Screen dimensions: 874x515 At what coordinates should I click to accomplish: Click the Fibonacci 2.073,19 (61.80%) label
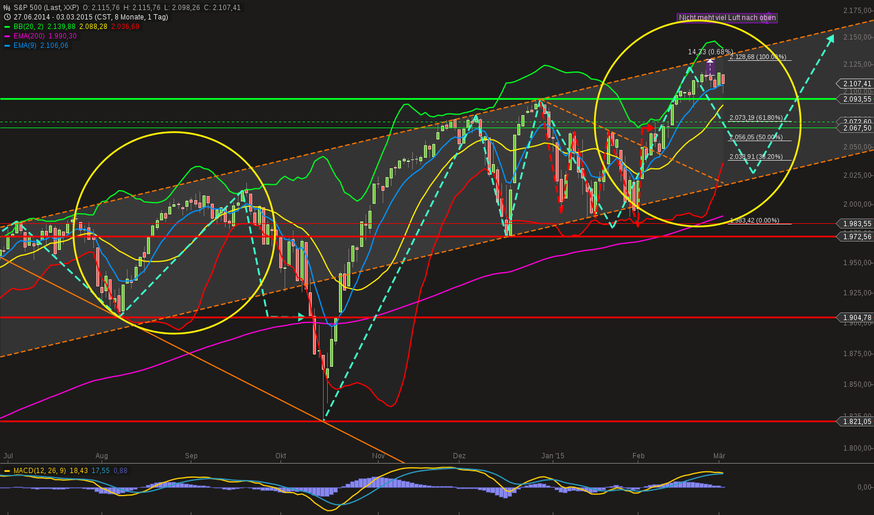tap(756, 118)
